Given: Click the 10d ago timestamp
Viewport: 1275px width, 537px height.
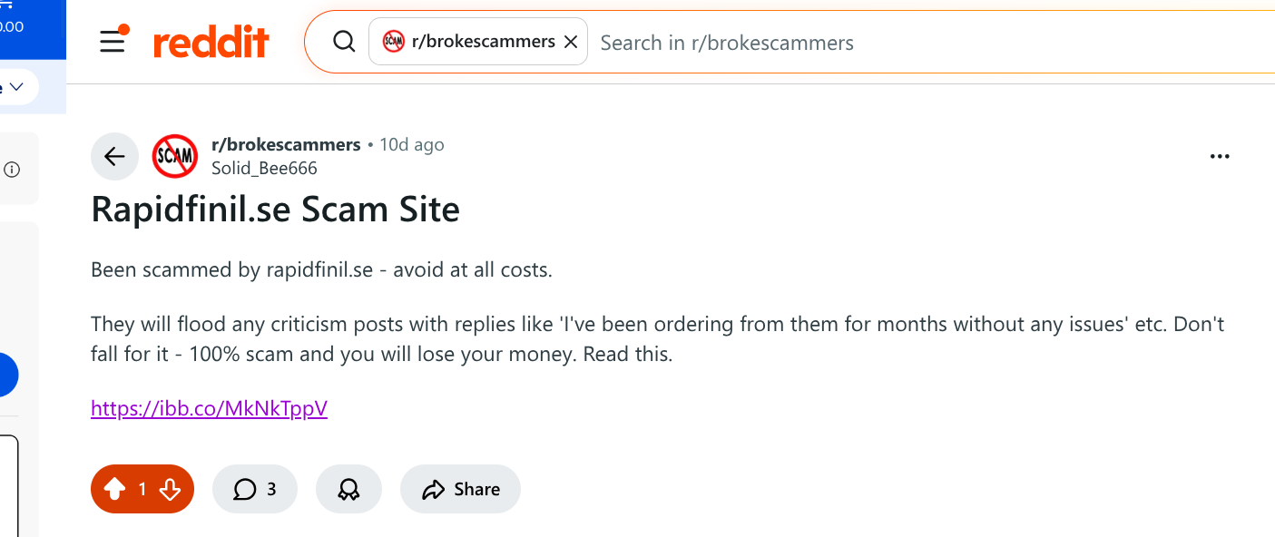Looking at the screenshot, I should pos(411,143).
